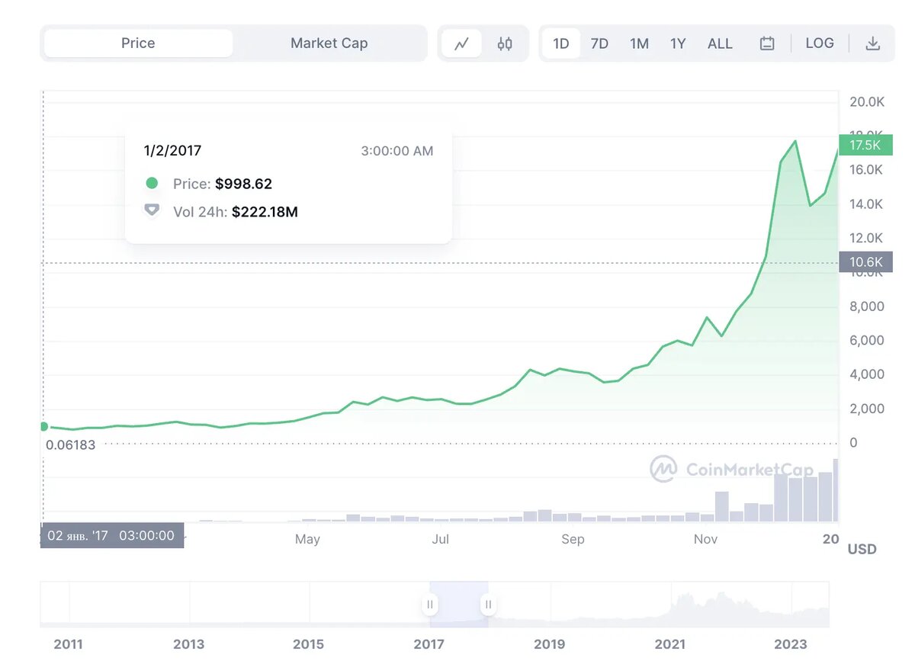Download chart data
Screen dimensions: 915x664
[873, 43]
